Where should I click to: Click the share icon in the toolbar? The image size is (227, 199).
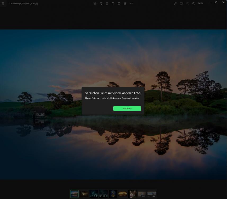click(125, 3)
